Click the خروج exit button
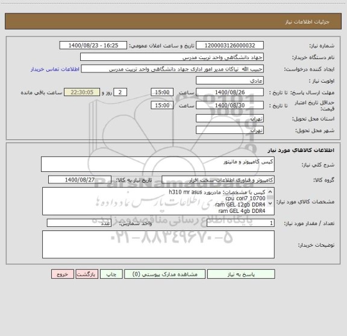 tap(63, 274)
